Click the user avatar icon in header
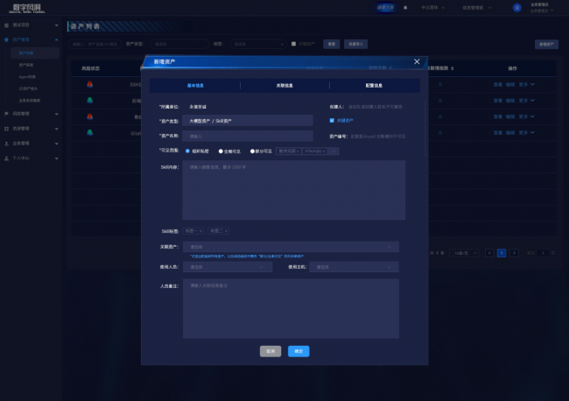569x401 pixels. pos(516,8)
